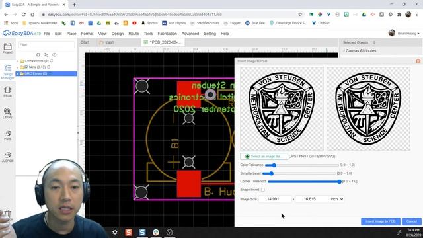Open the Library search sidebar icon
The image size is (423, 238).
[x=7, y=113]
